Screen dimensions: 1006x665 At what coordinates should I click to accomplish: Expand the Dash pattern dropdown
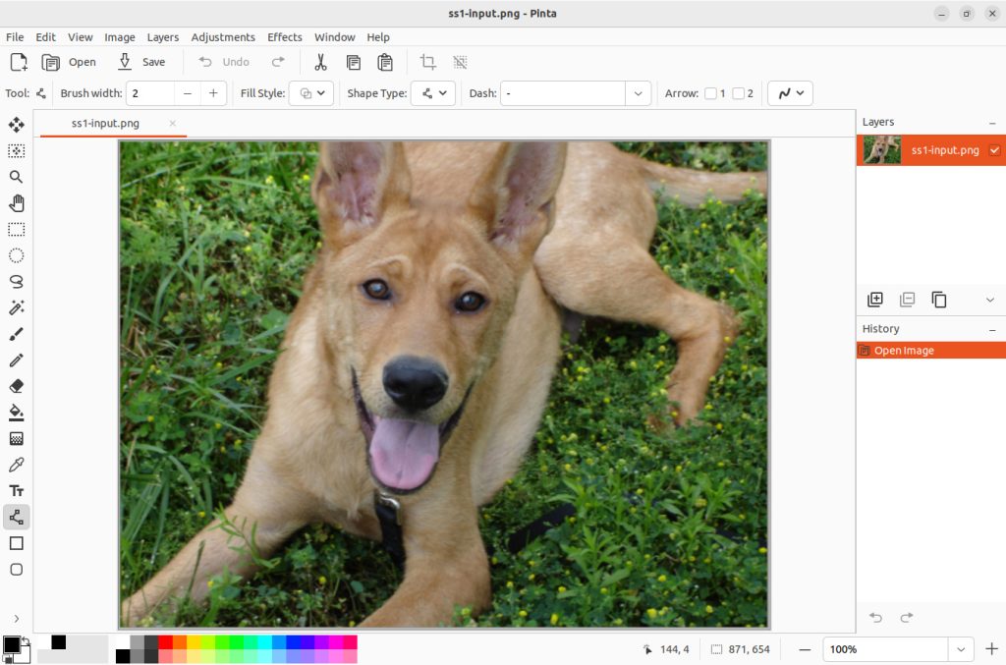pyautogui.click(x=638, y=93)
